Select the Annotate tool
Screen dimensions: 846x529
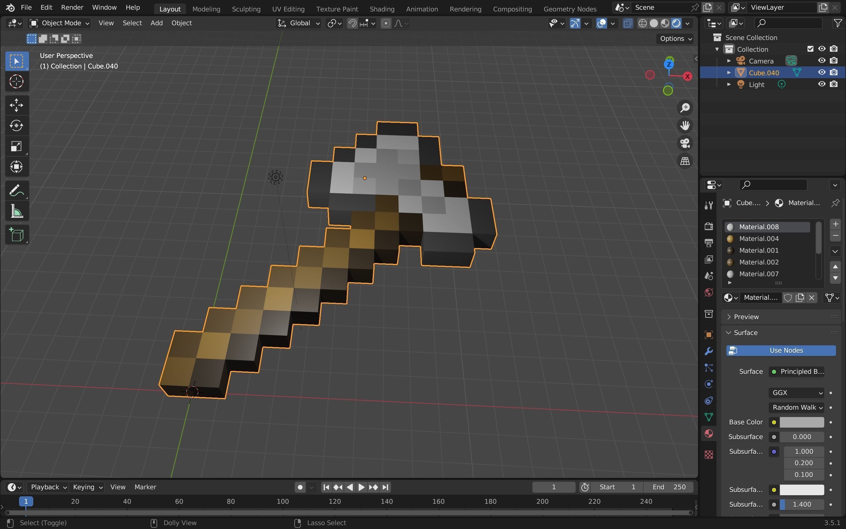pyautogui.click(x=16, y=191)
